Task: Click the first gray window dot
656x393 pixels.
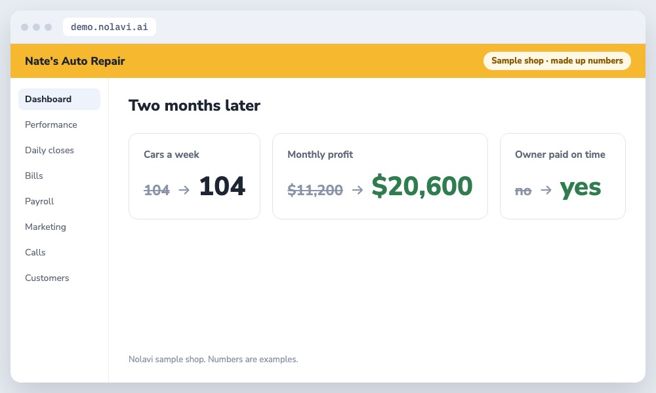Action: click(x=25, y=27)
